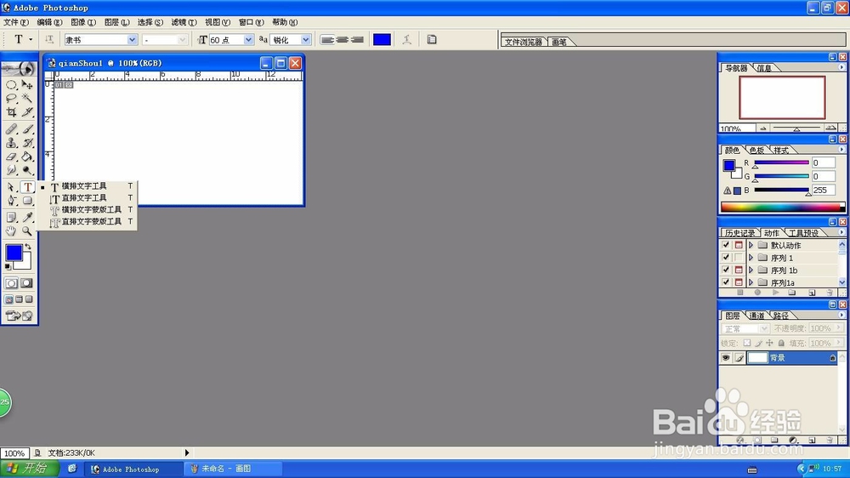Click the left align text button
The image size is (850, 478).
tap(327, 40)
